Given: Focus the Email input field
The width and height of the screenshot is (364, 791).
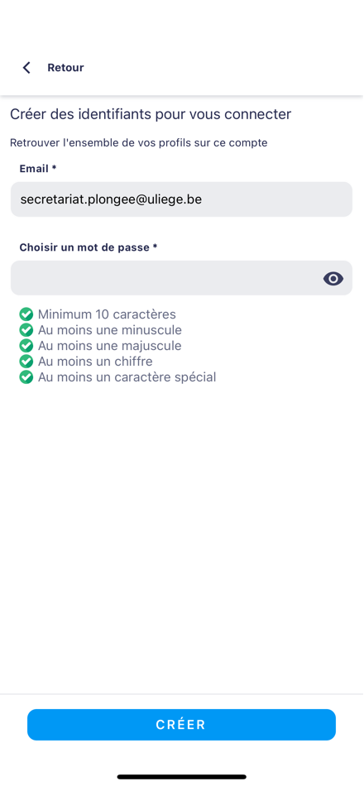Looking at the screenshot, I should click(181, 199).
